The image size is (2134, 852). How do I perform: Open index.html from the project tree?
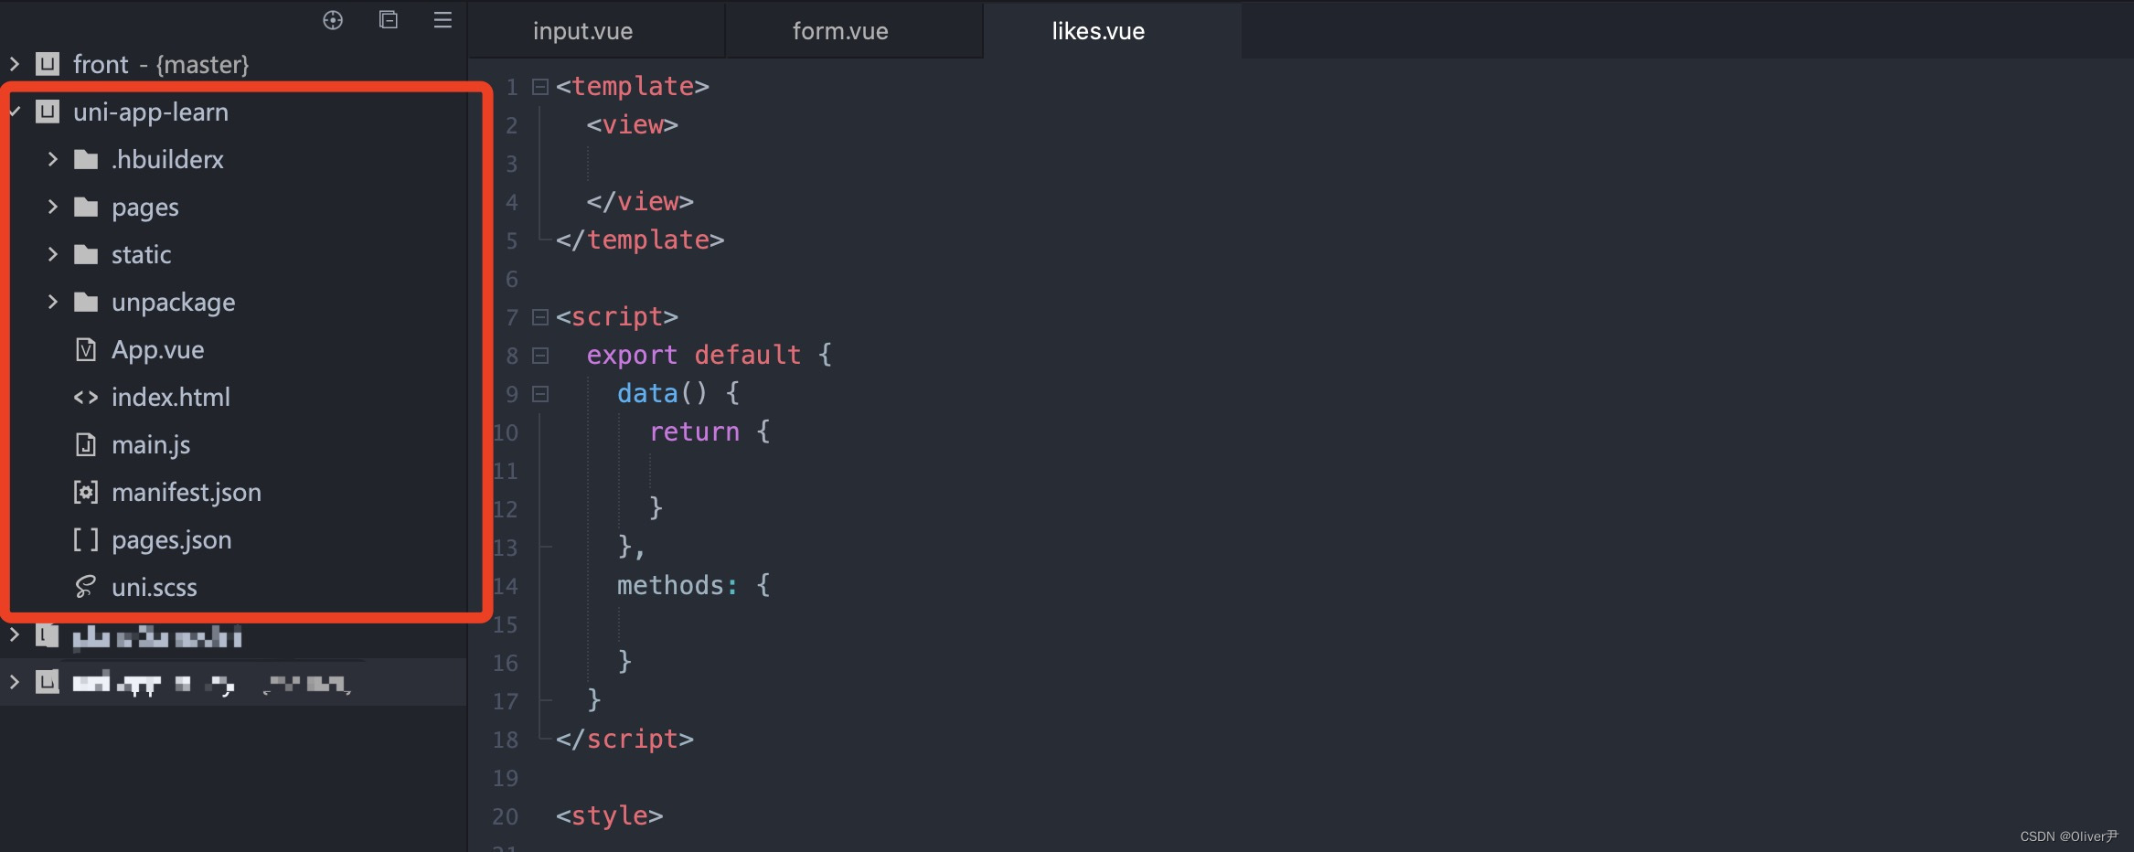click(x=171, y=397)
